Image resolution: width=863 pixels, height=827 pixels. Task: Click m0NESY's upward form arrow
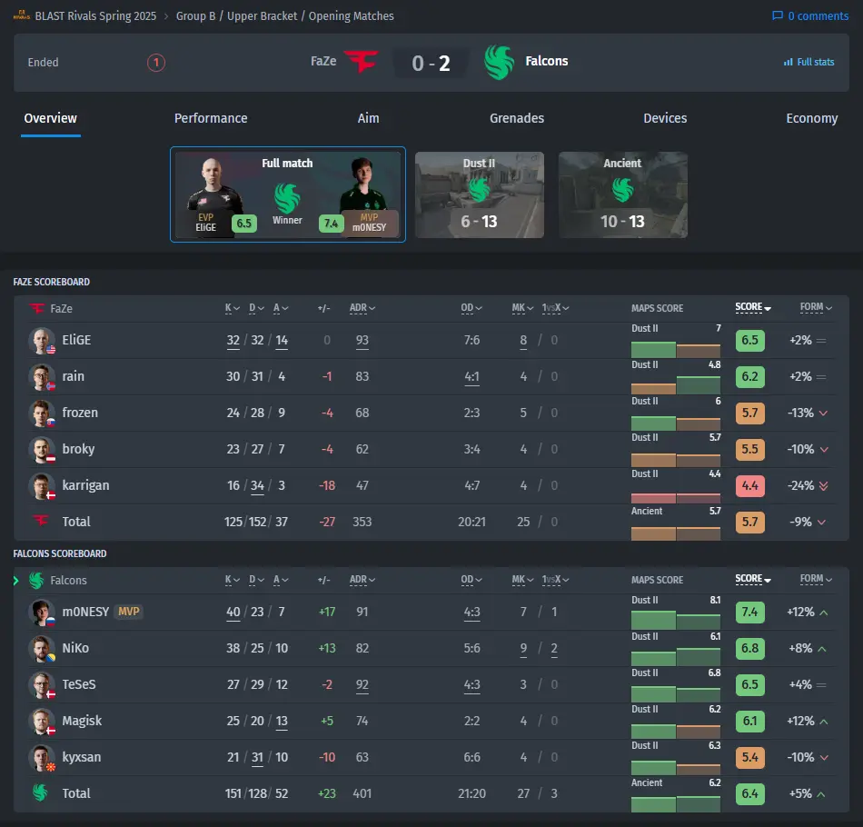click(823, 613)
